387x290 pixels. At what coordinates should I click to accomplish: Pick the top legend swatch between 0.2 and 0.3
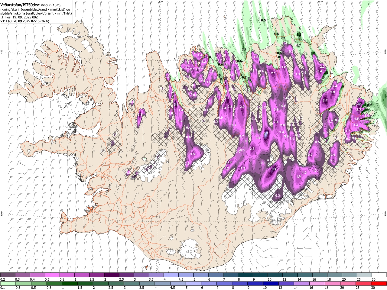(8, 275)
